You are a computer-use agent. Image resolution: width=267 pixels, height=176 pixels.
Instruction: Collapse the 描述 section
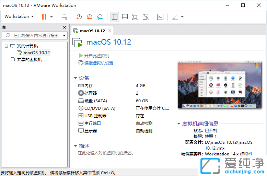[76, 146]
